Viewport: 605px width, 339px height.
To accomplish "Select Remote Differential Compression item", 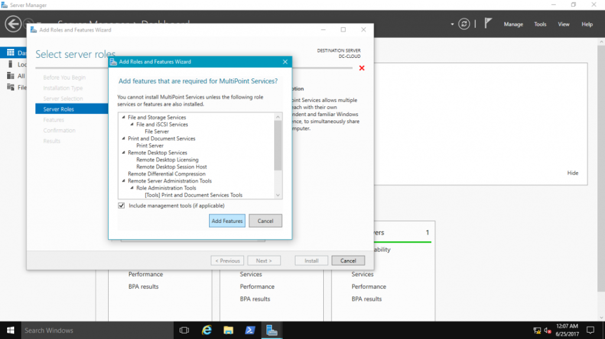I will [x=167, y=174].
